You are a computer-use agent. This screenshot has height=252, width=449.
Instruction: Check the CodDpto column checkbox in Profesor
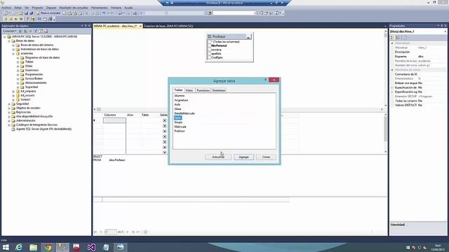[x=209, y=57]
